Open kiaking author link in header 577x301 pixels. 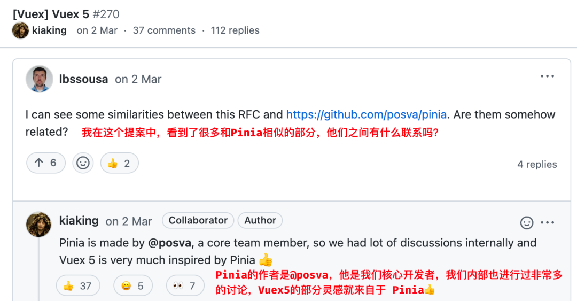coord(49,30)
